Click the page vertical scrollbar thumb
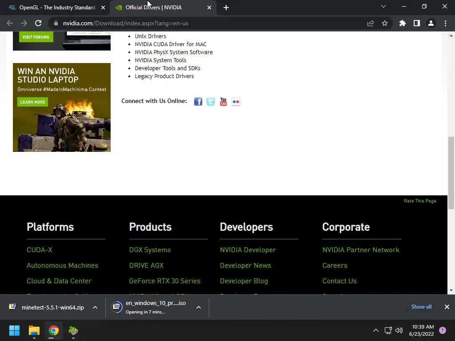Viewport: 455px width, 341px height. pos(451,173)
